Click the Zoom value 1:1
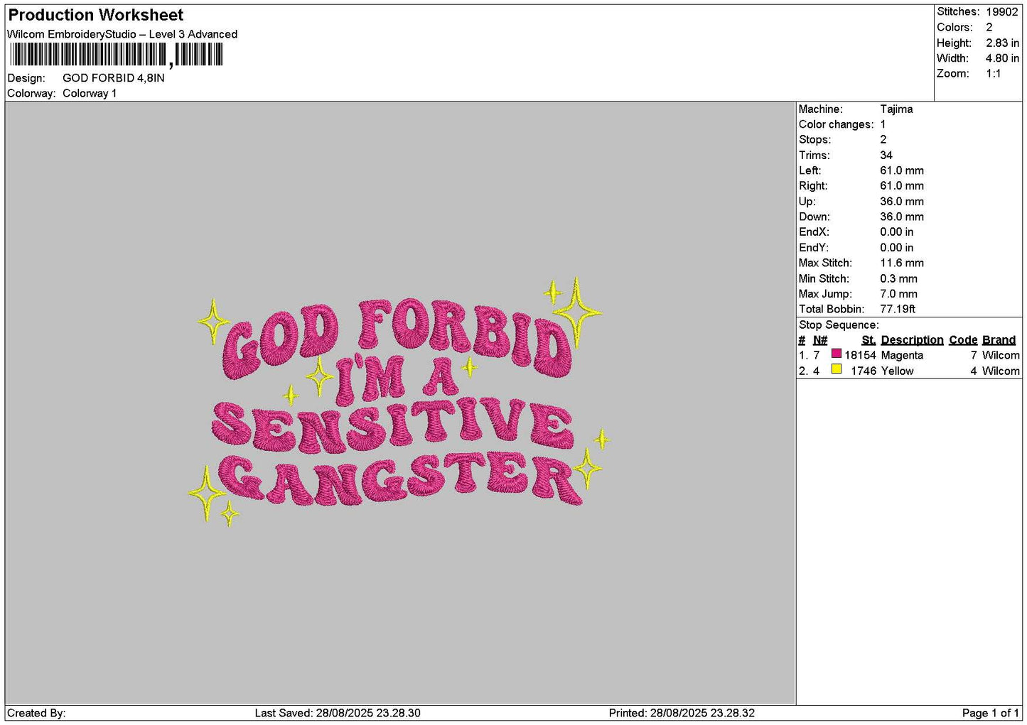The height and width of the screenshot is (725, 1027). pos(994,74)
